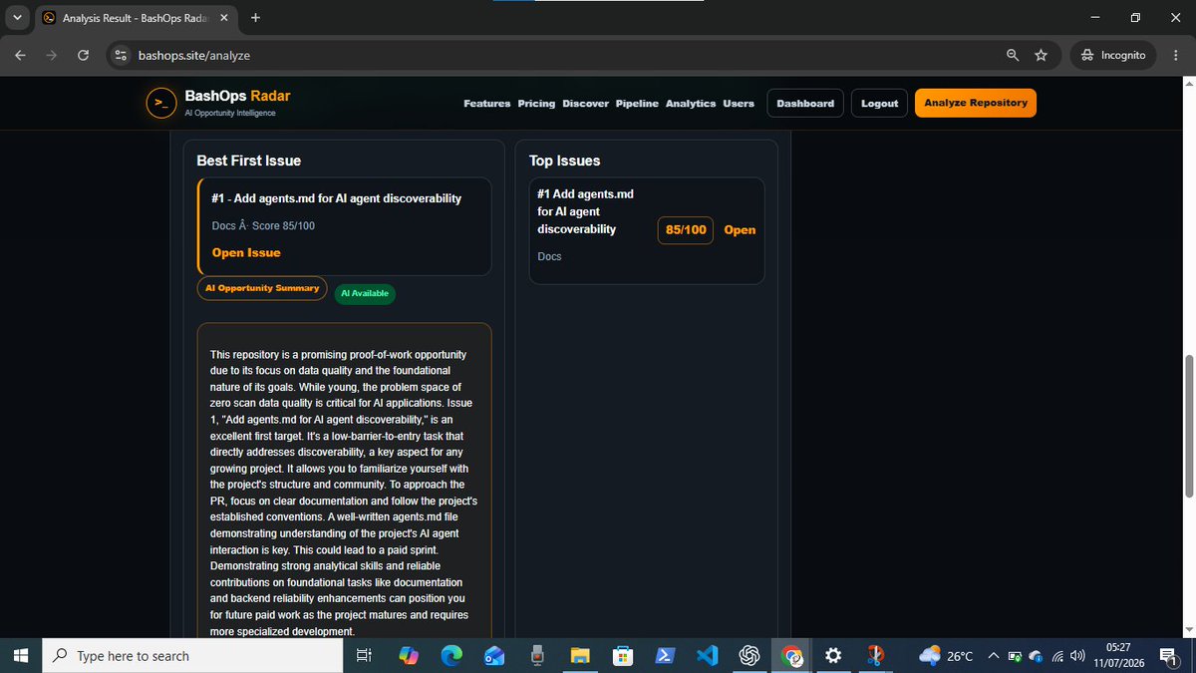This screenshot has width=1196, height=673.
Task: Select the Analysis Result - BashOps Radar tab
Action: [x=136, y=18]
